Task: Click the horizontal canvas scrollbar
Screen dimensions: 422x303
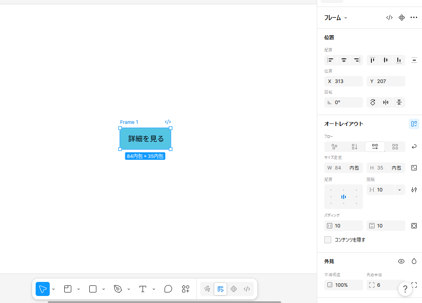Action: tap(165, 302)
